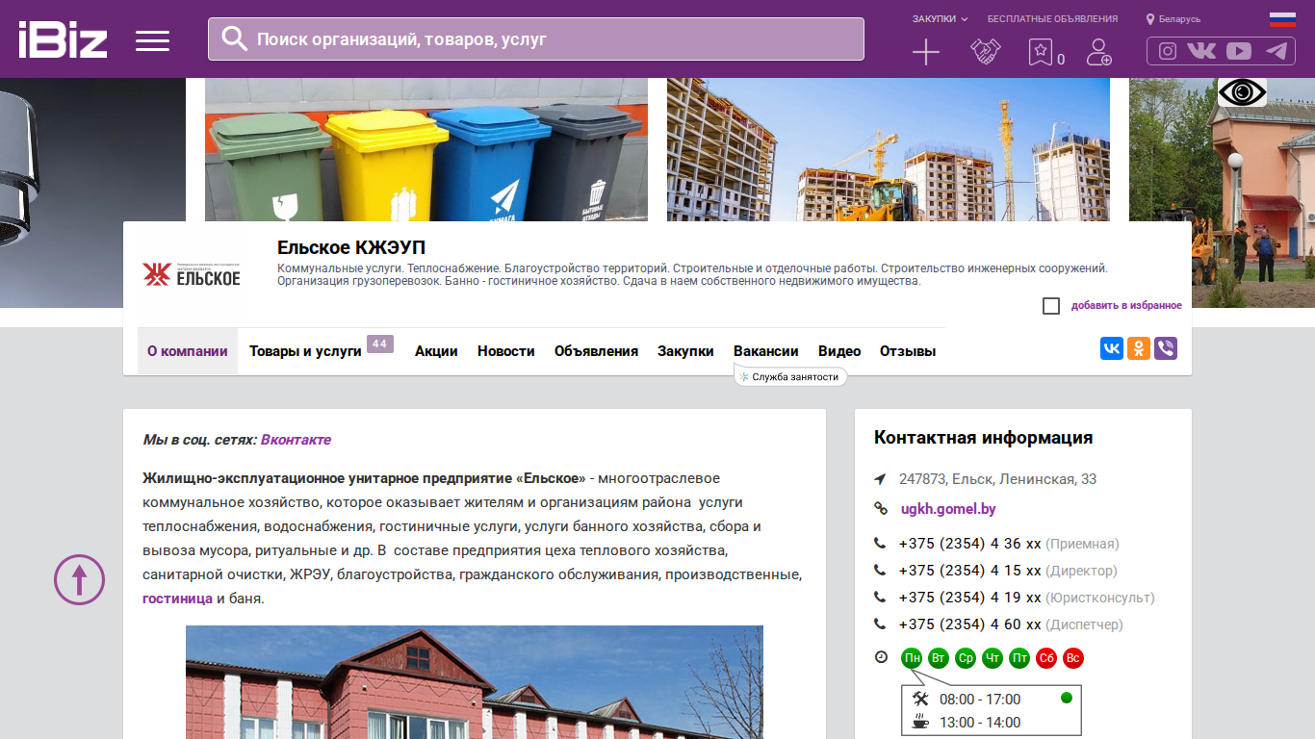1315x739 pixels.
Task: Select Friday (Пт) schedule circle
Action: coord(1019,658)
